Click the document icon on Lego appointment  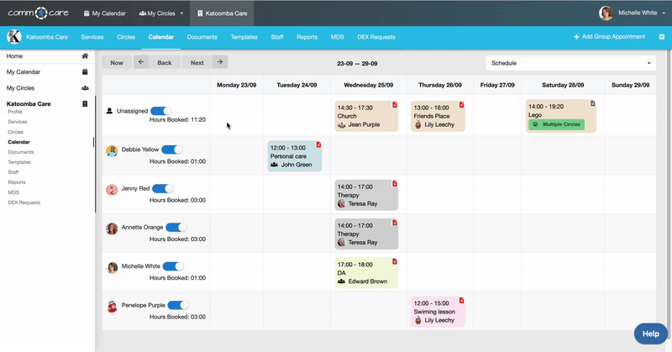(x=592, y=104)
